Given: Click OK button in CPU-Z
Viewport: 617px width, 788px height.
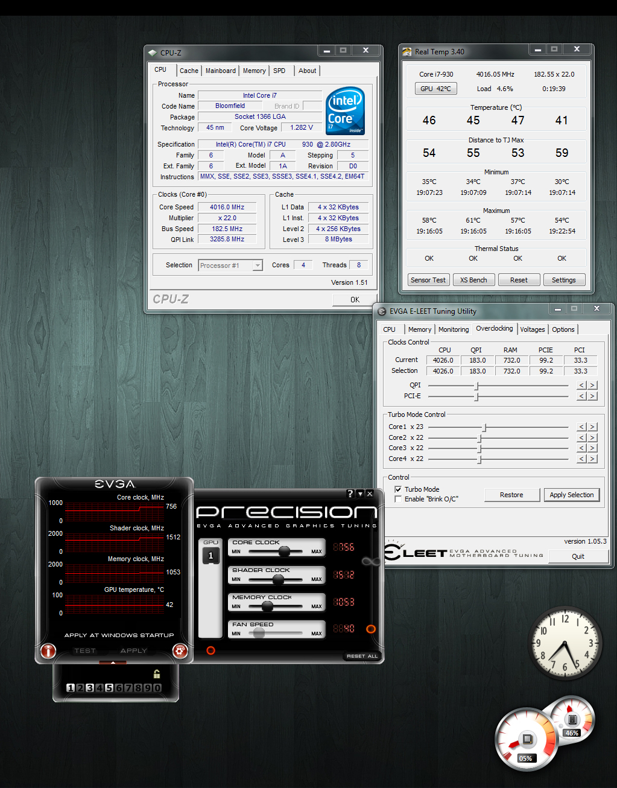Looking at the screenshot, I should tap(355, 299).
